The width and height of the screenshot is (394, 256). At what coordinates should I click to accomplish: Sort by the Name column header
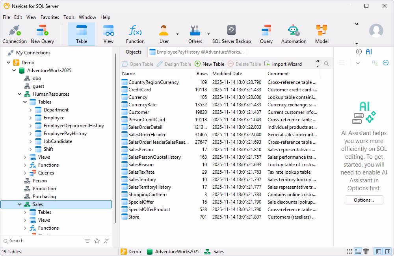point(155,73)
